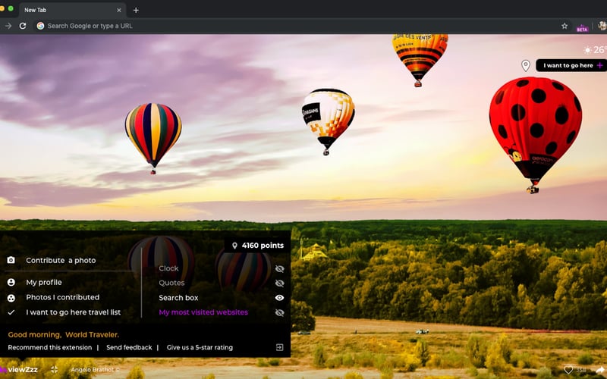
Task: Reload the page with the refresh icon
Action: [x=23, y=26]
